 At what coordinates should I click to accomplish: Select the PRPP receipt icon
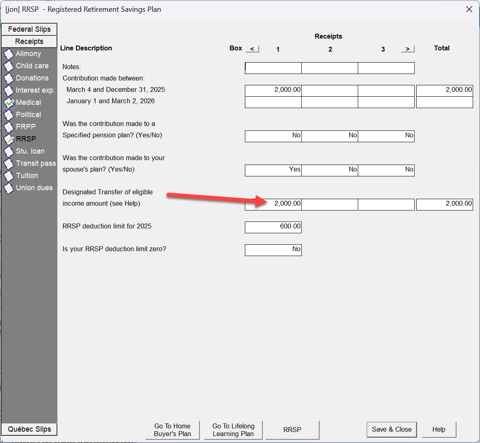coord(9,127)
